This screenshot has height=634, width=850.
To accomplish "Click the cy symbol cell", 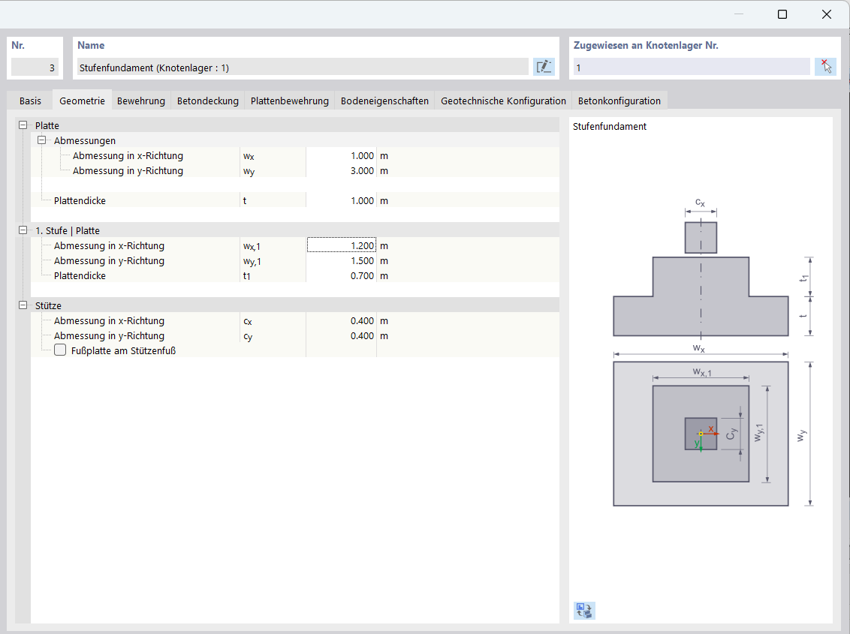I will (273, 336).
